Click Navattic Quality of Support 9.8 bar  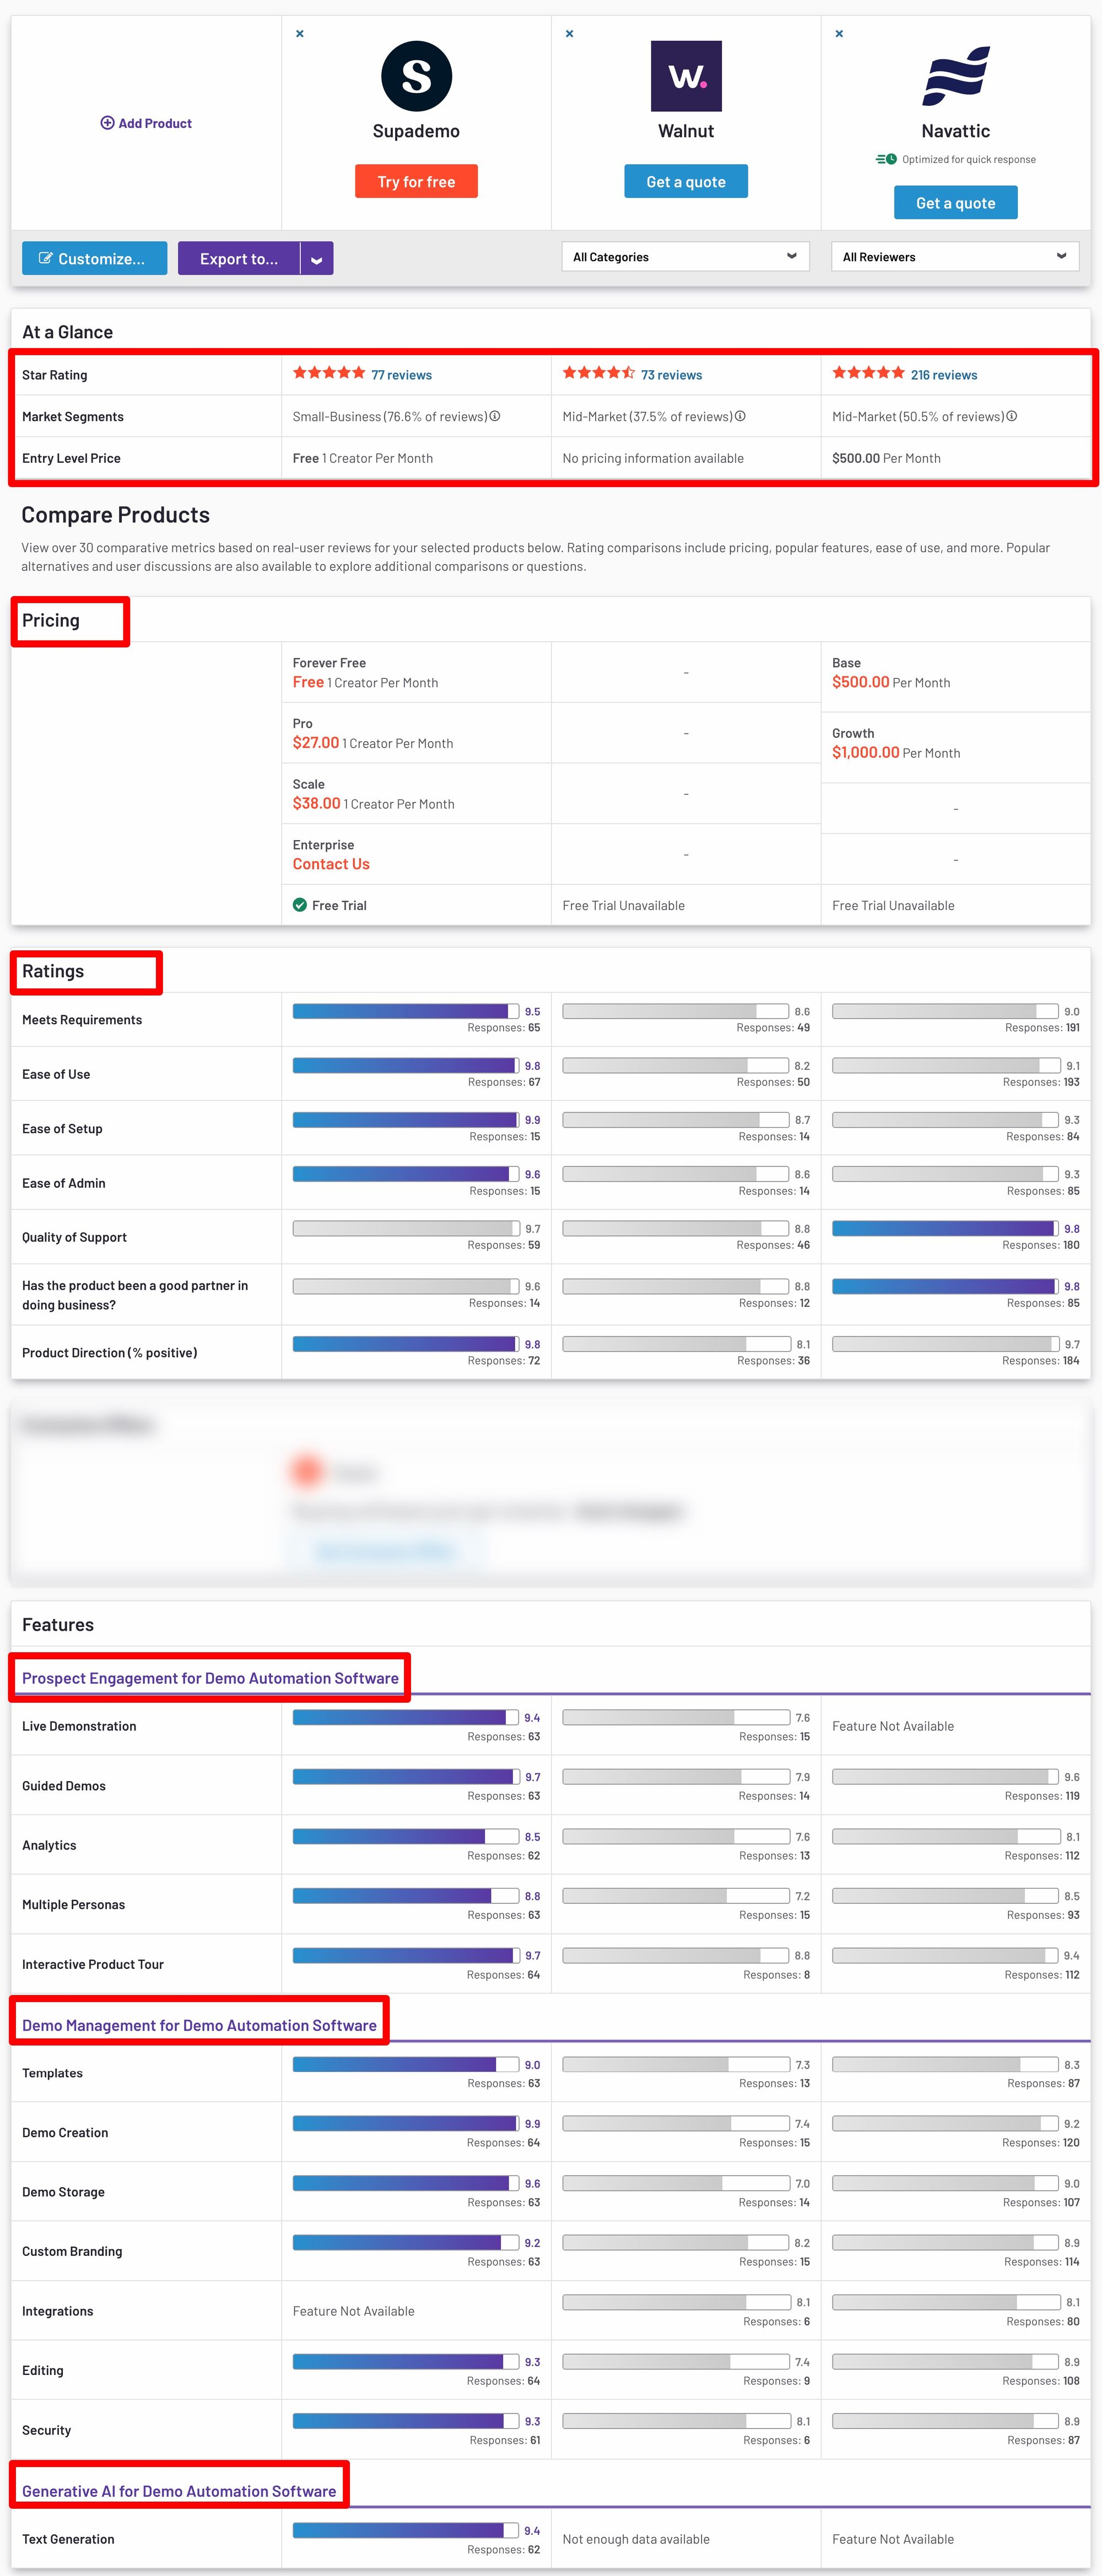pos(945,1228)
